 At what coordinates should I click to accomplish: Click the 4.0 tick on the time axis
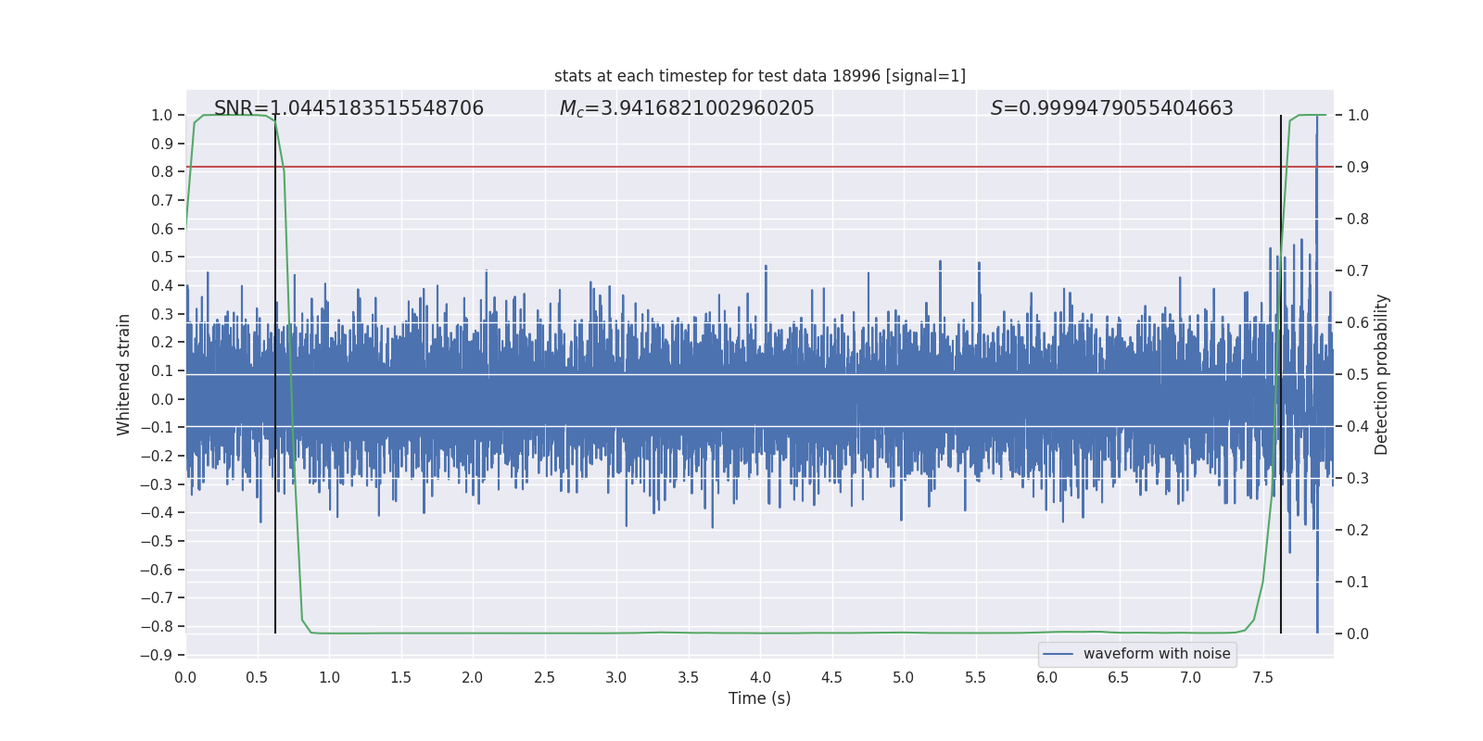point(760,677)
